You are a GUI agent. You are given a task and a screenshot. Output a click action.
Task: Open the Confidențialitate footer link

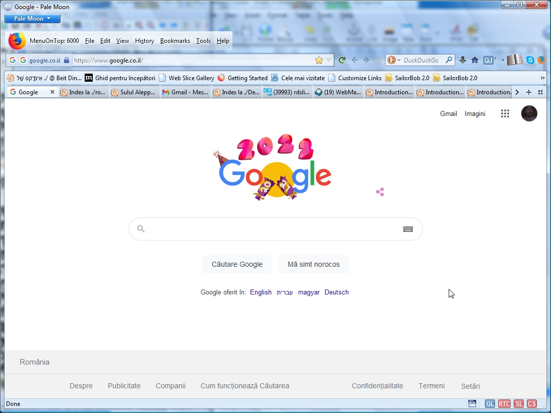click(378, 386)
